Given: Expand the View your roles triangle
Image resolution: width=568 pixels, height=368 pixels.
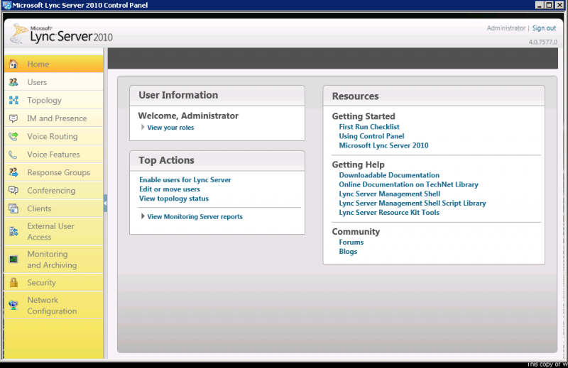Looking at the screenshot, I should [143, 127].
